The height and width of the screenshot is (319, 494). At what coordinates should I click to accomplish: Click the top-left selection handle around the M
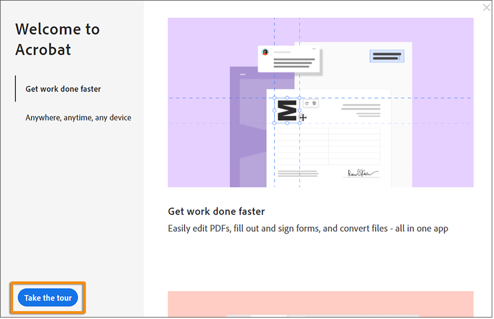[274, 98]
